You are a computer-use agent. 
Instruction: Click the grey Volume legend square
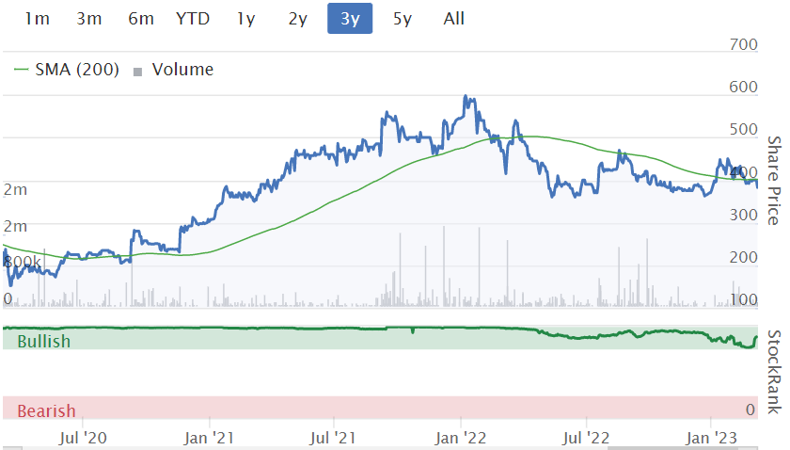click(x=137, y=72)
